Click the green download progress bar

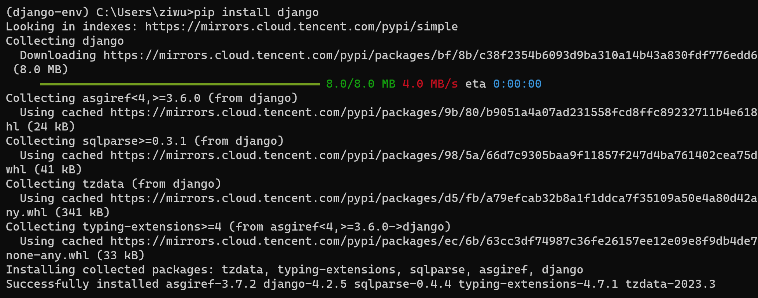[180, 84]
